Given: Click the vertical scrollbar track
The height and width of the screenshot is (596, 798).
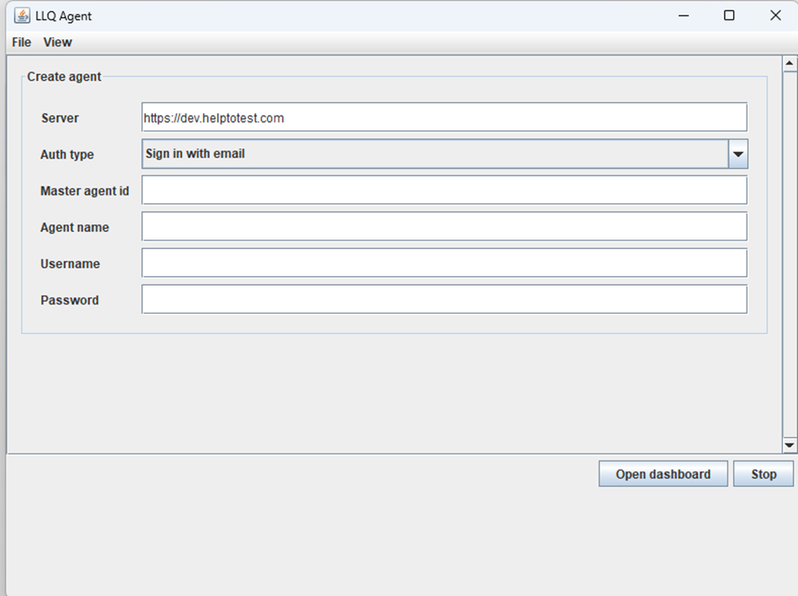Looking at the screenshot, I should pos(789,256).
